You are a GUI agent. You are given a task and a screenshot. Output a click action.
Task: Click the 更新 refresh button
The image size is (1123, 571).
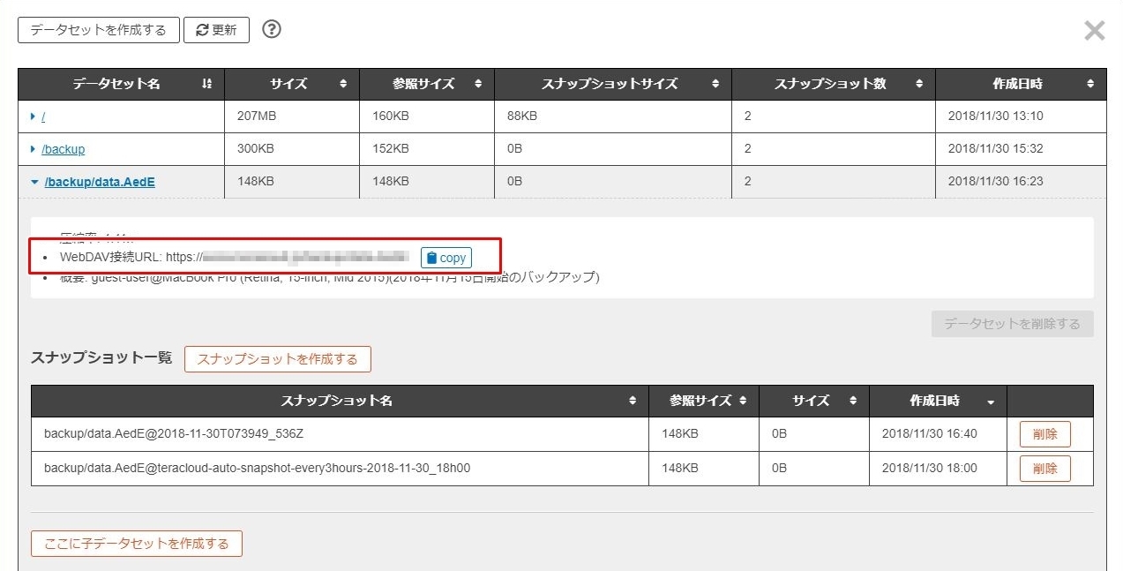coord(216,30)
